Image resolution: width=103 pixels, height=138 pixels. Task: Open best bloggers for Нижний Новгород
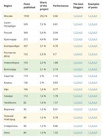point(78,118)
